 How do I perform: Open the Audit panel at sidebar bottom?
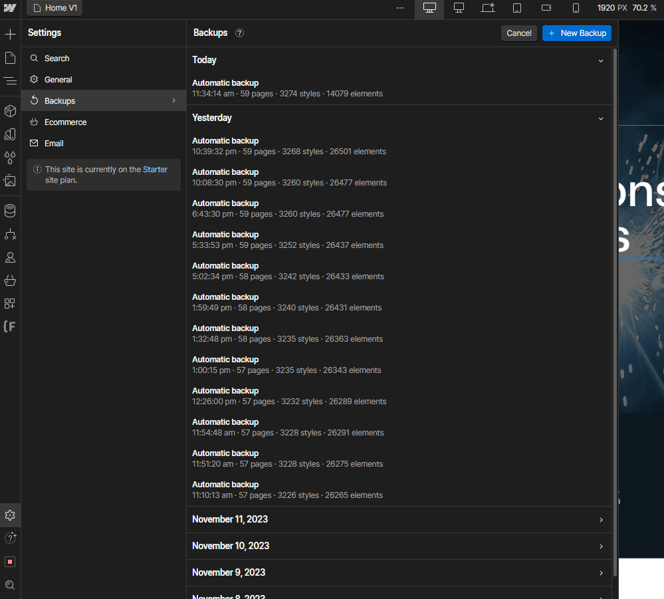pyautogui.click(x=10, y=562)
